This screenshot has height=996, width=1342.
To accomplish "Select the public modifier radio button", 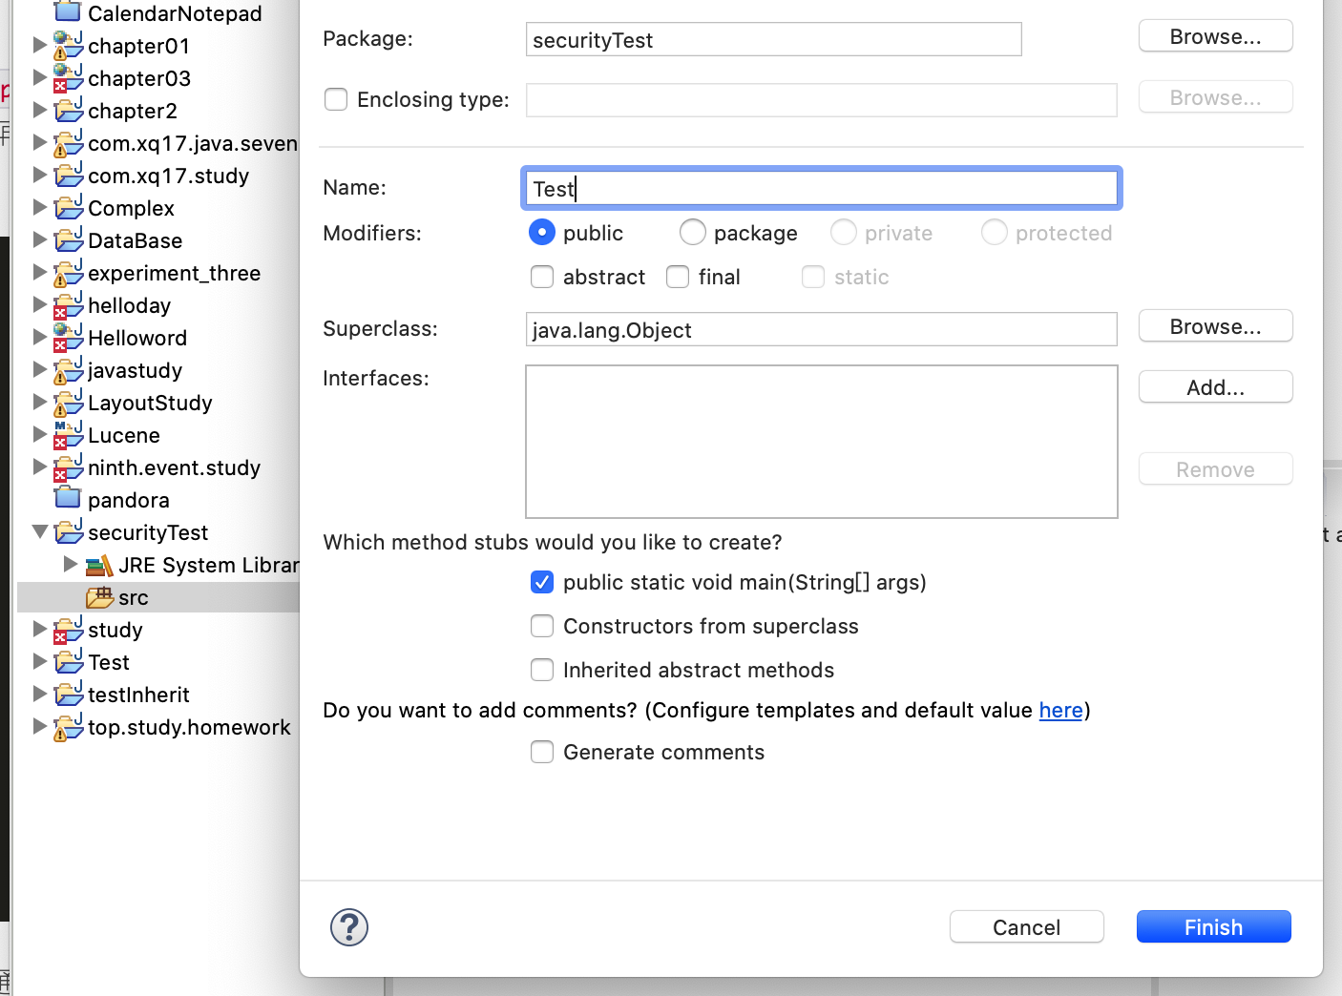I will pyautogui.click(x=542, y=233).
